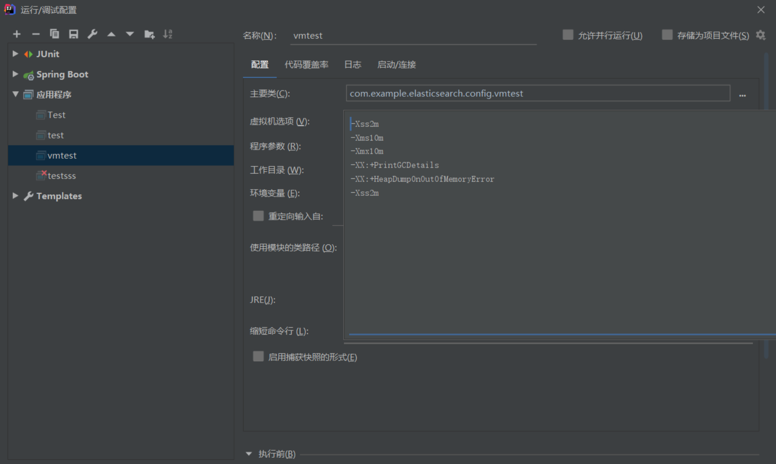Viewport: 776px width, 464px height.
Task: Expand the Spring Boot configurations tree
Action: [14, 74]
